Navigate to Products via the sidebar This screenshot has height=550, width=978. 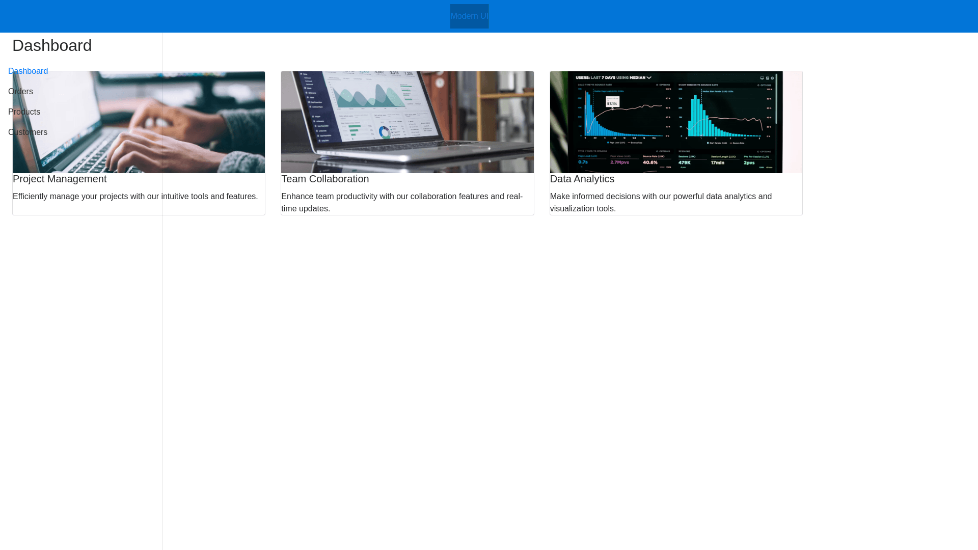[24, 112]
